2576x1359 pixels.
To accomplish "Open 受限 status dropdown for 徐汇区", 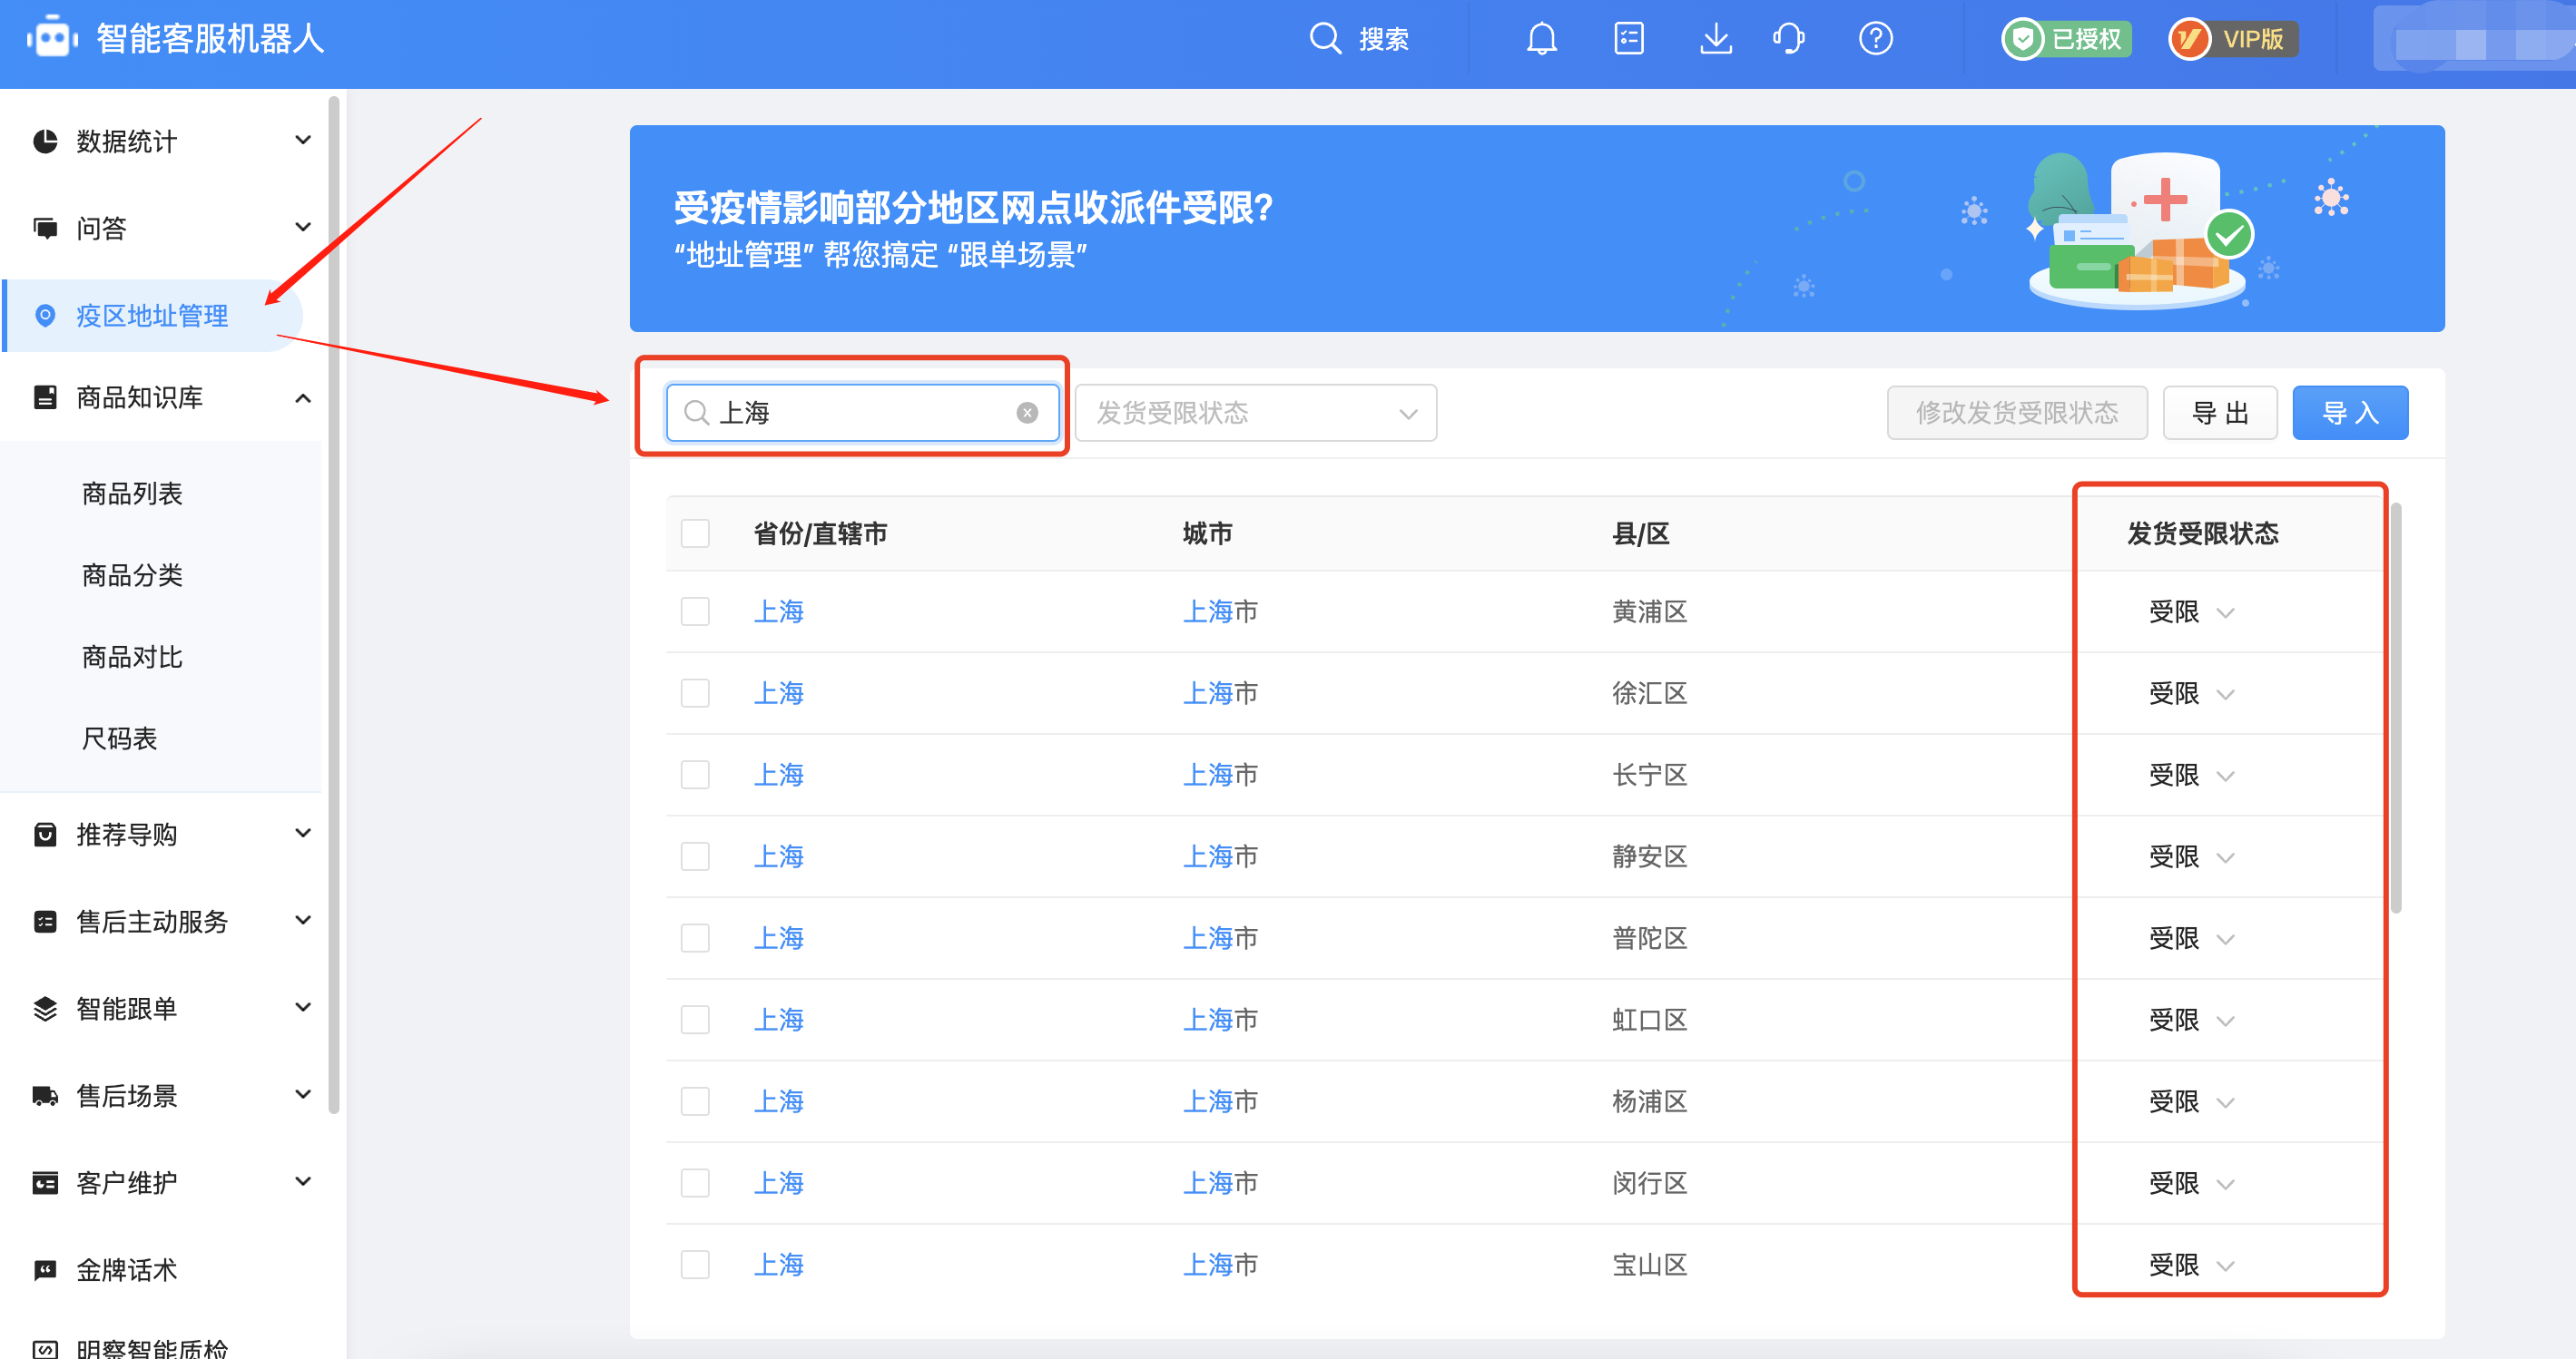I will (x=2191, y=693).
